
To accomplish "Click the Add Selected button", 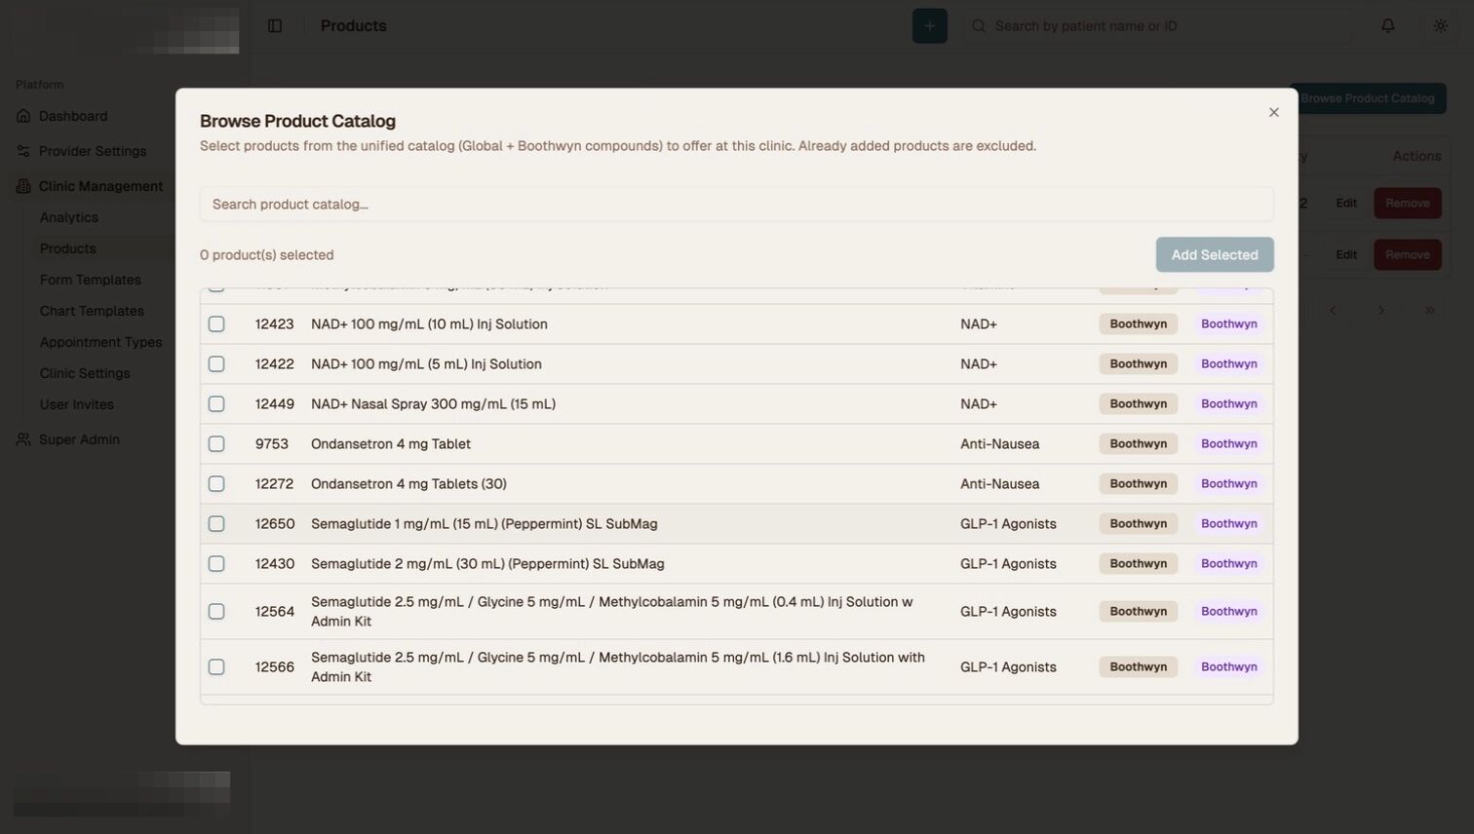I will coord(1215,255).
